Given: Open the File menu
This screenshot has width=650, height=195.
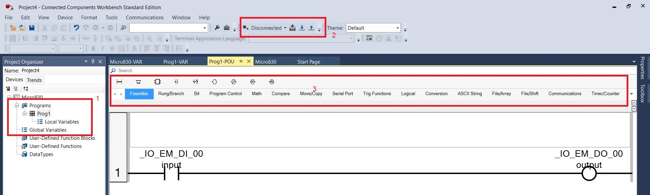Looking at the screenshot, I should (x=9, y=18).
